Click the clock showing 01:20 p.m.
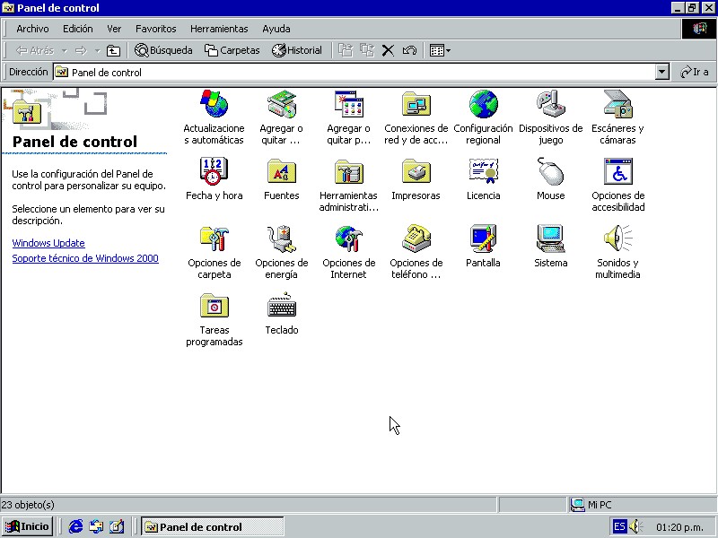 click(x=679, y=527)
